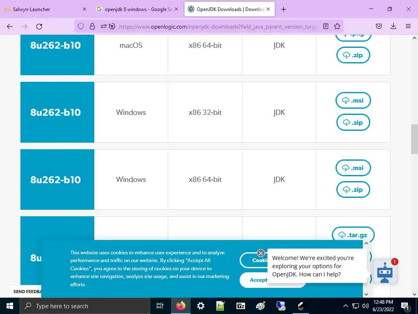The image size is (418, 314).
Task: Open Settings from the taskbar gear icon
Action: pos(200,306)
